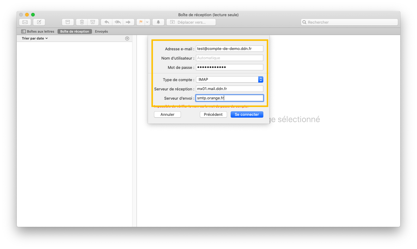Click the forward arrow icon
The image size is (417, 249).
pos(128,22)
